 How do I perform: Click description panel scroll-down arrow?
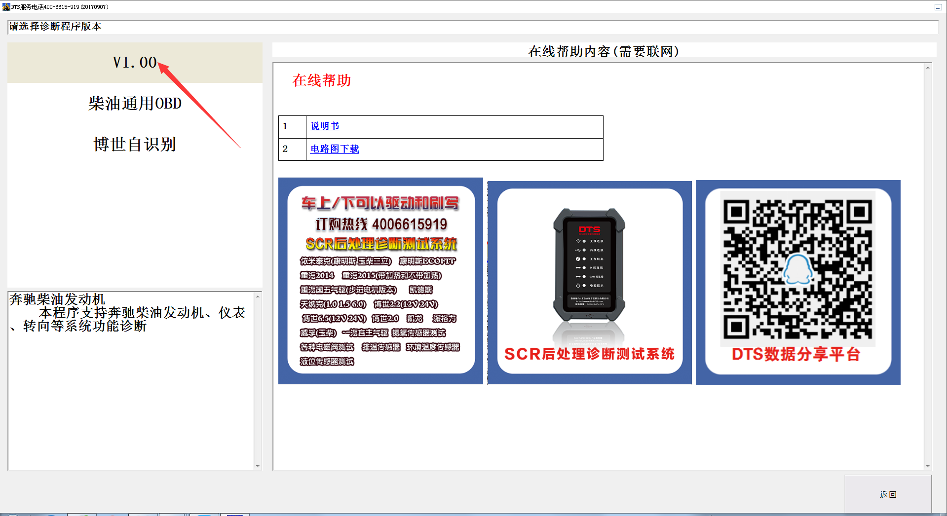(x=258, y=466)
